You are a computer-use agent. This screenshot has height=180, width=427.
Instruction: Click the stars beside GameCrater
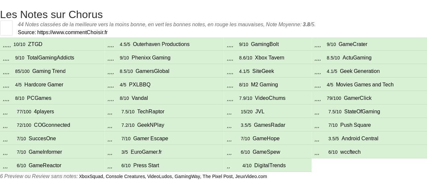tap(318, 45)
